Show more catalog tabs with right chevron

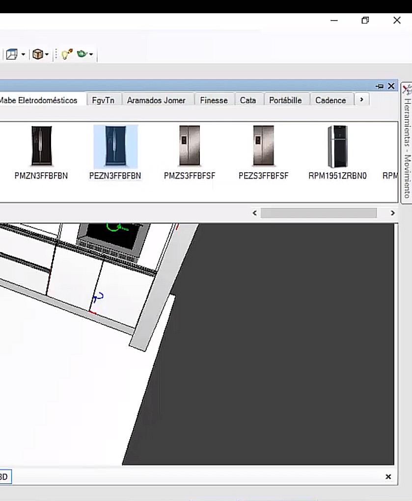tap(361, 100)
